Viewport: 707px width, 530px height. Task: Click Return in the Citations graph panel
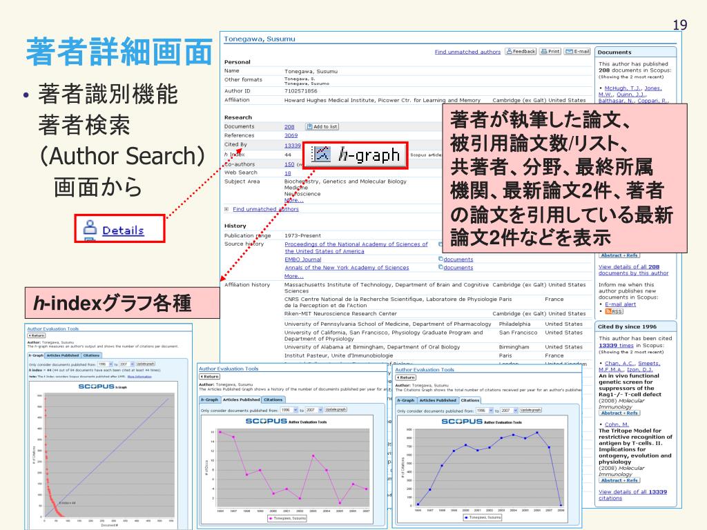click(x=406, y=377)
